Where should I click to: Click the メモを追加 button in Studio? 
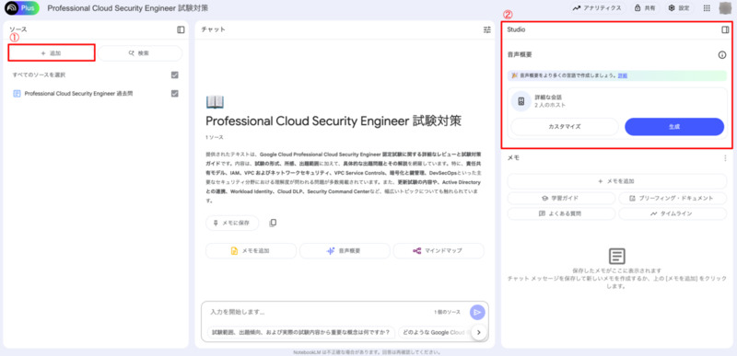click(616, 181)
